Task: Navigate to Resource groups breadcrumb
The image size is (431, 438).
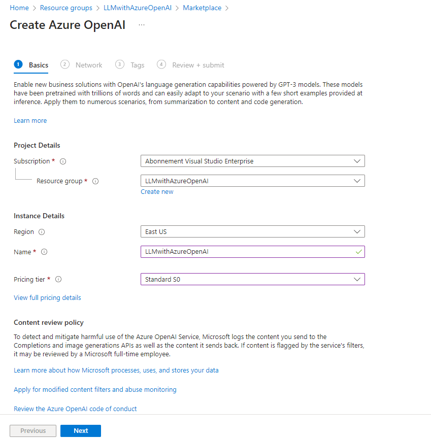Action: [66, 8]
